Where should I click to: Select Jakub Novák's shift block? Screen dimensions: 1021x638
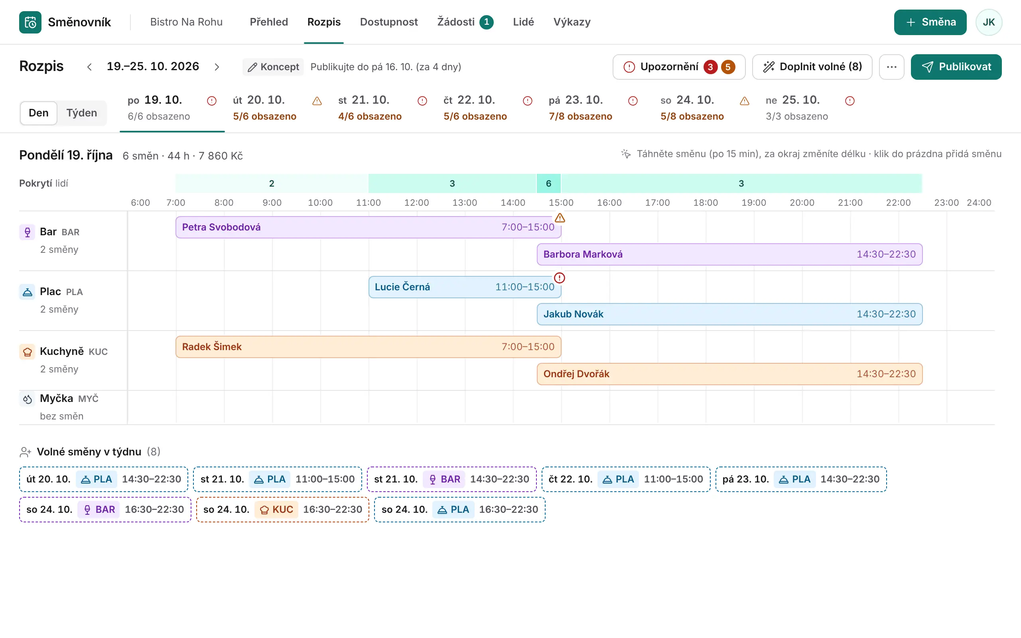point(729,314)
